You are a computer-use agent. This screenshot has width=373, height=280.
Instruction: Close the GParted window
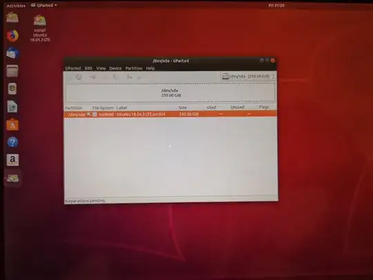273,60
